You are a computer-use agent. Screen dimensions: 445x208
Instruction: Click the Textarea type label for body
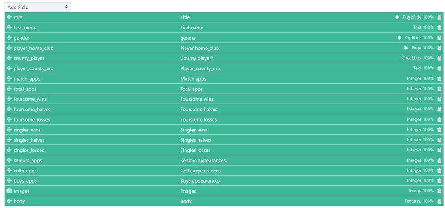[413, 201]
